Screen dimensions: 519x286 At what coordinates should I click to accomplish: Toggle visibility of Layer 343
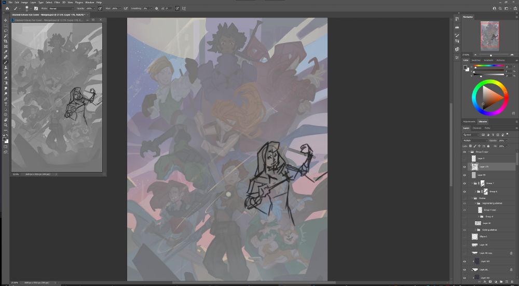pos(465,261)
